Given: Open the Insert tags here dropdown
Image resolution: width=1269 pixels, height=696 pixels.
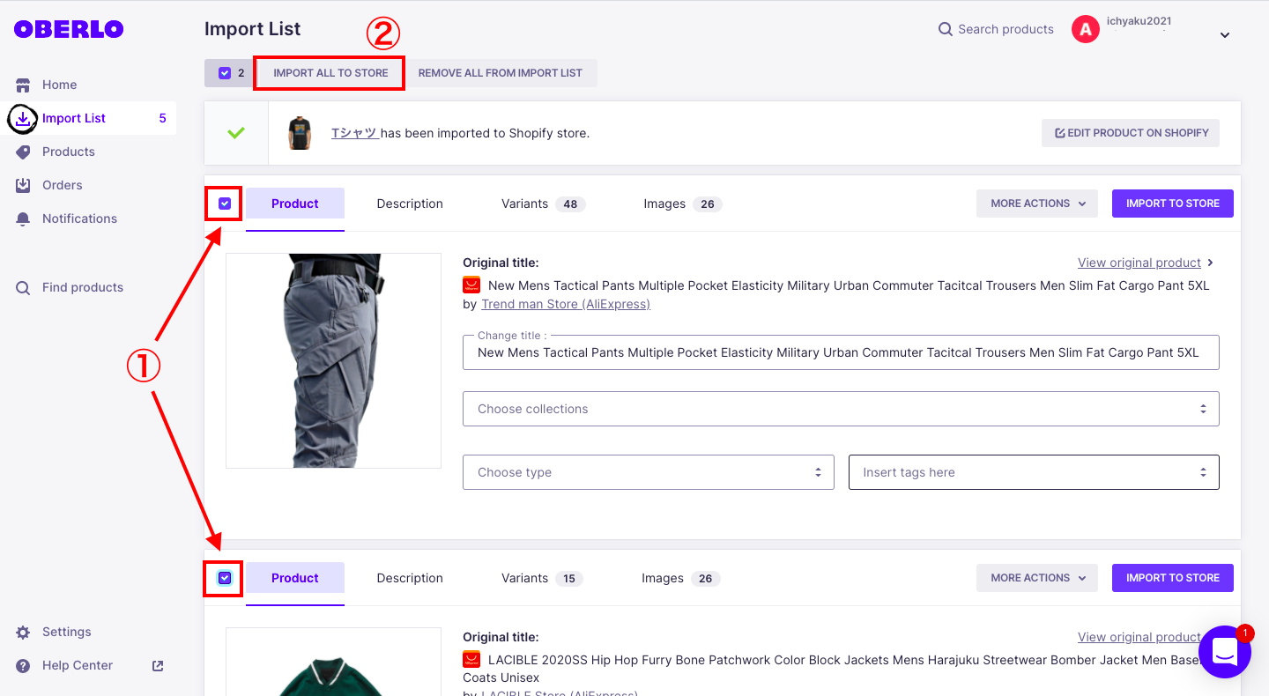Looking at the screenshot, I should (1034, 472).
